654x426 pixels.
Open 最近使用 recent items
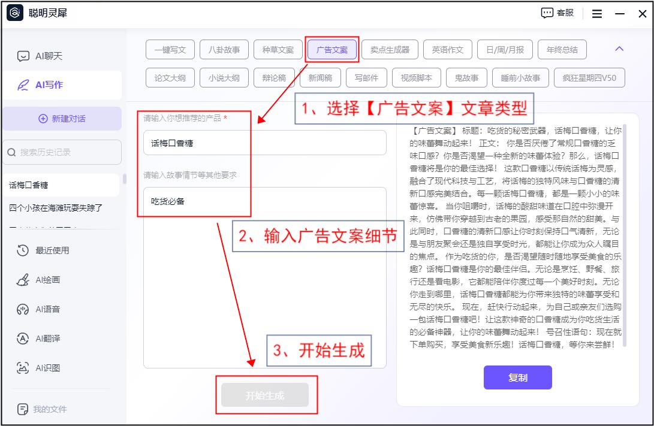(52, 250)
